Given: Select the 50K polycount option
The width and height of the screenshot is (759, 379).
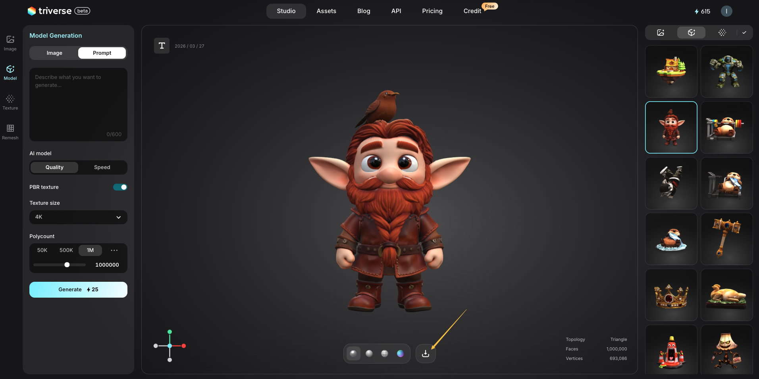Looking at the screenshot, I should coord(42,250).
